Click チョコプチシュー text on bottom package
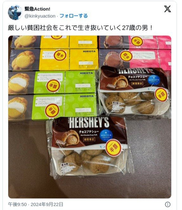 click(89, 131)
